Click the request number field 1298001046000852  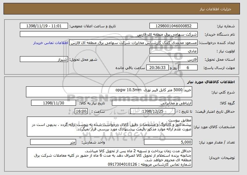point(174,26)
